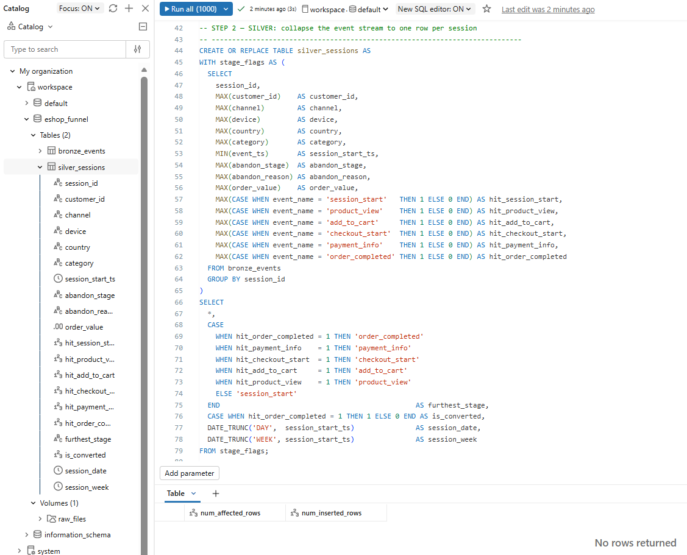Click the default schema database icon
Screen dimensions: 687x555
pyautogui.click(x=38, y=103)
